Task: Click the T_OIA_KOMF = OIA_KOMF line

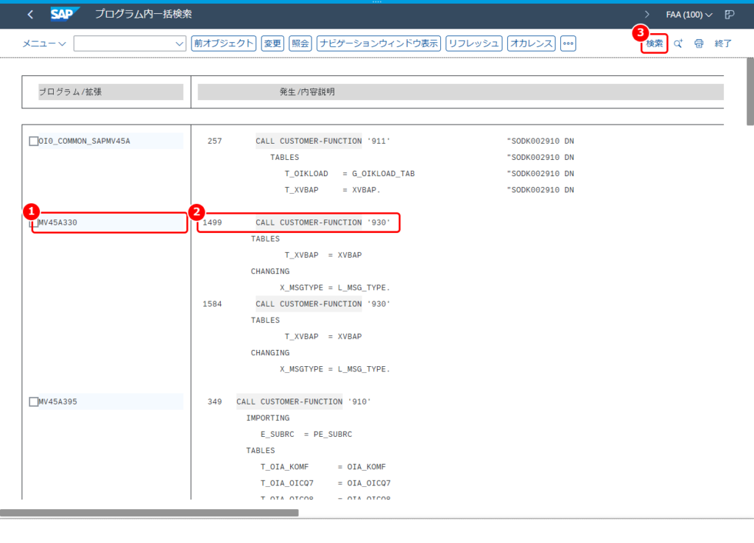Action: tap(323, 467)
